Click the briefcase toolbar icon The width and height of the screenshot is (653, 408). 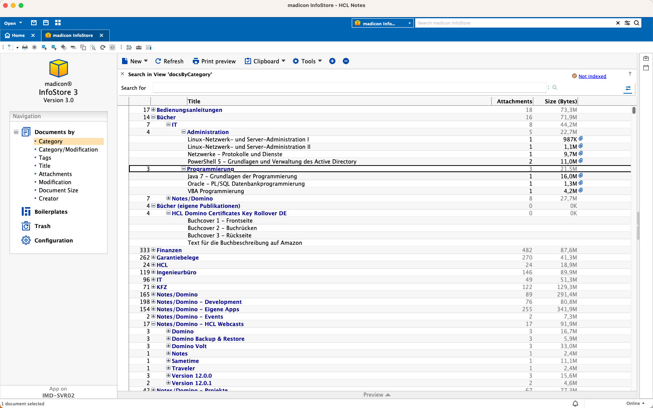coord(139,47)
